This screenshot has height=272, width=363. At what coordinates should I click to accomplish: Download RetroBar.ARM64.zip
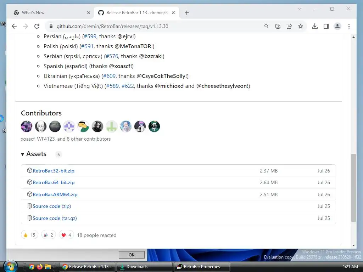pos(55,194)
